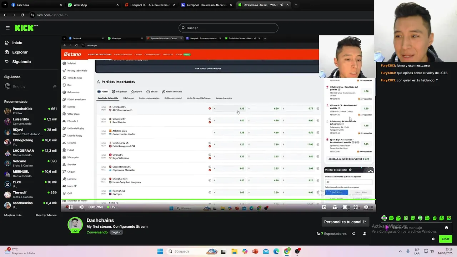Screen dimensions: 457x257
Task: Click the share stream icon
Action: click(x=353, y=234)
